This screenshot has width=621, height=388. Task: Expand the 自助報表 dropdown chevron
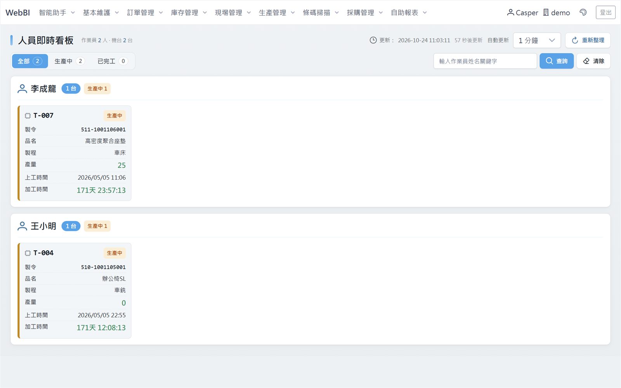425,12
